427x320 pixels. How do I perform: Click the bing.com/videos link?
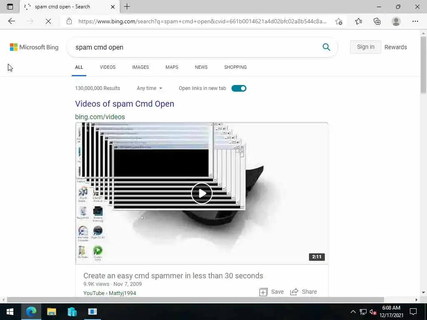100,117
